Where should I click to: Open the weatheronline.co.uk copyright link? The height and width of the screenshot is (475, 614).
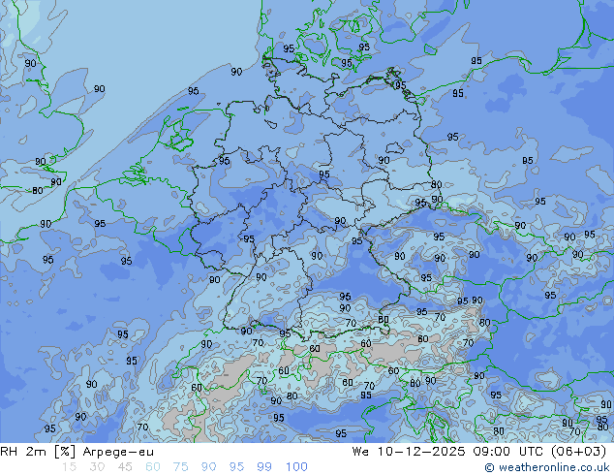pyautogui.click(x=547, y=467)
